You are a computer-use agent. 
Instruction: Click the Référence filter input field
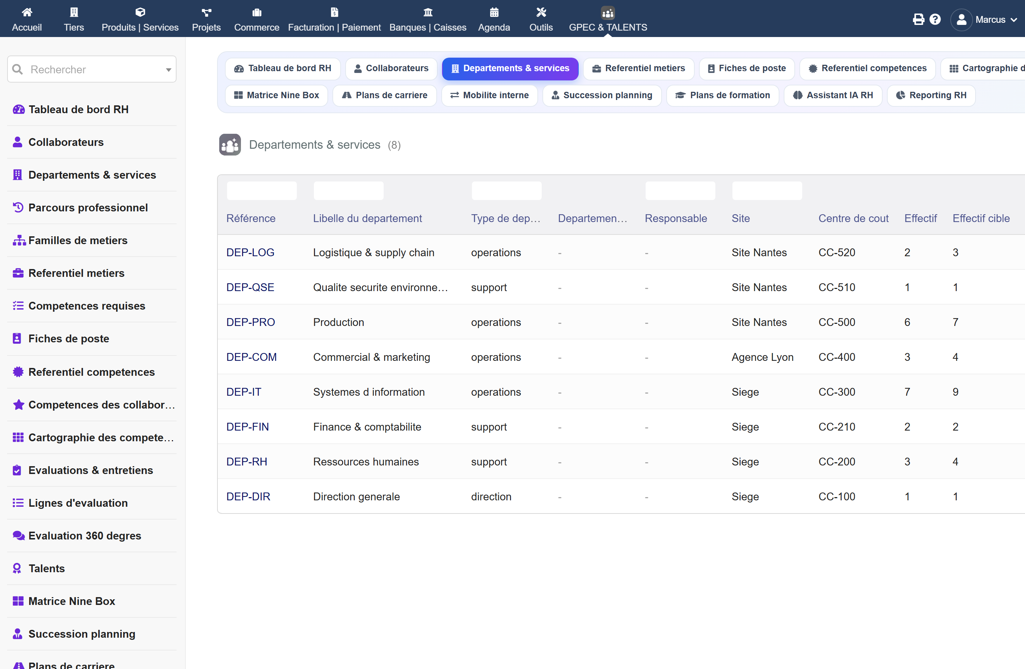click(x=262, y=191)
